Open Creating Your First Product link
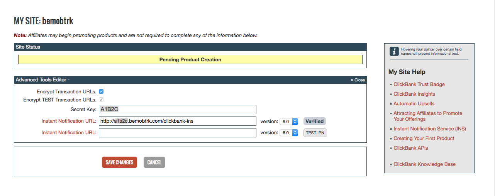 pos(424,138)
